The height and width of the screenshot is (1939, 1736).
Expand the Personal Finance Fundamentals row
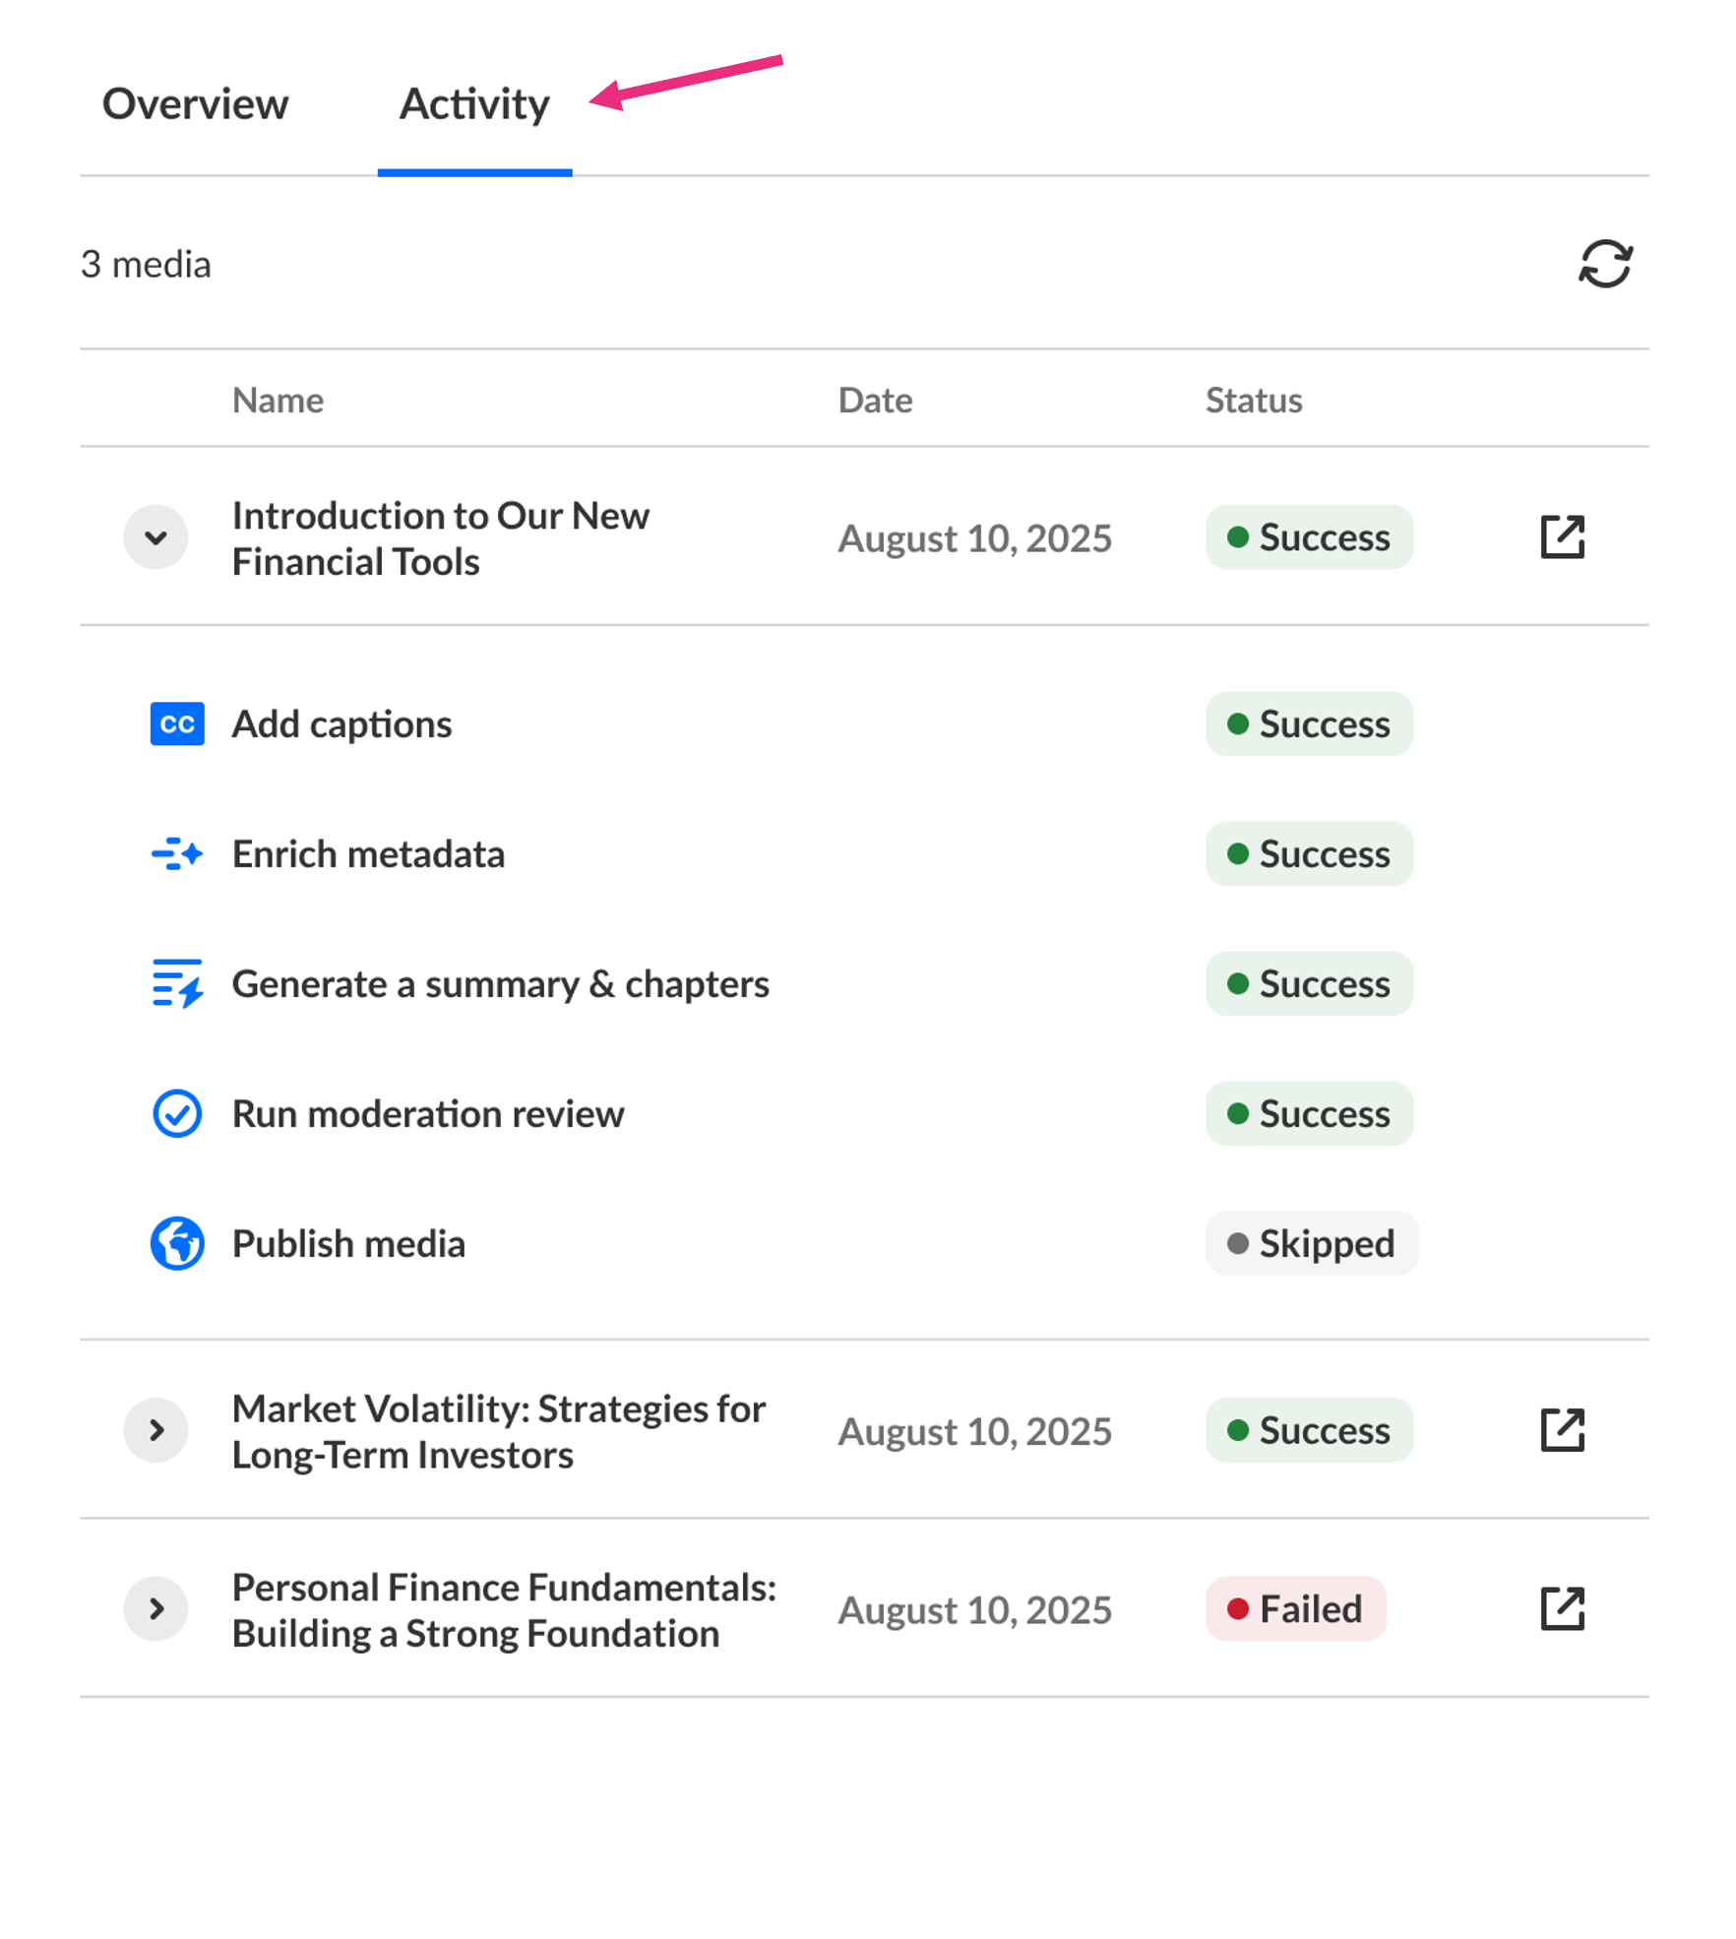155,1608
